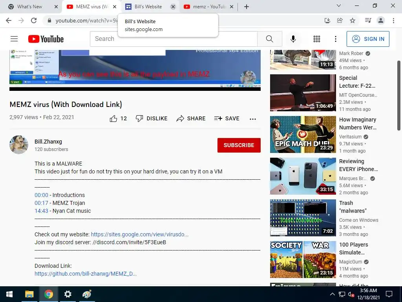Switch to Bill's Website tab

click(148, 7)
